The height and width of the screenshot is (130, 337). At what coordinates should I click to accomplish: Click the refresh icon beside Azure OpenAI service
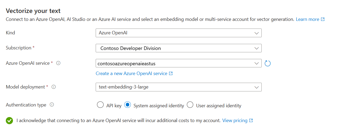pyautogui.click(x=267, y=63)
